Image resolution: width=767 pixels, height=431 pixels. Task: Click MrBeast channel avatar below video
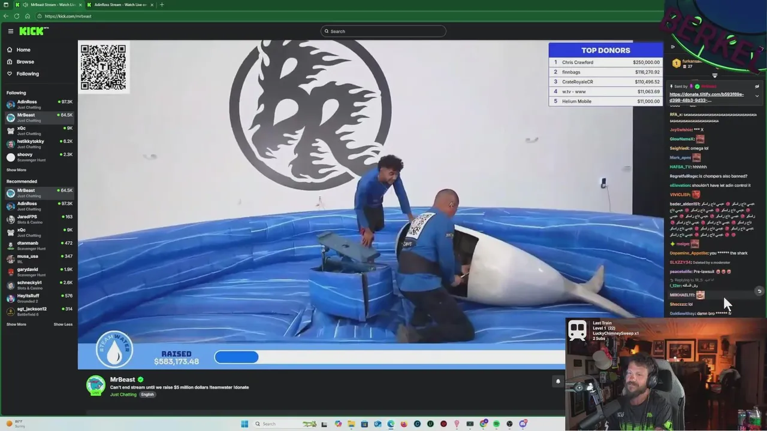tap(95, 386)
